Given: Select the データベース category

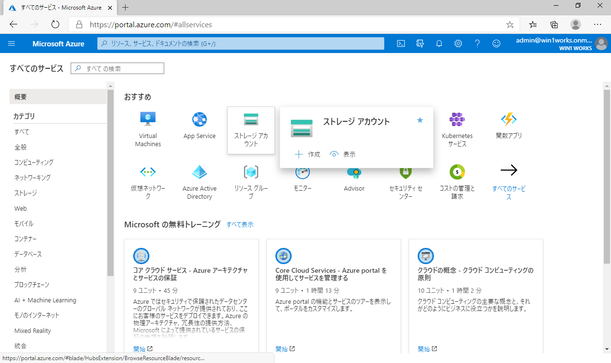Looking at the screenshot, I should pos(28,254).
